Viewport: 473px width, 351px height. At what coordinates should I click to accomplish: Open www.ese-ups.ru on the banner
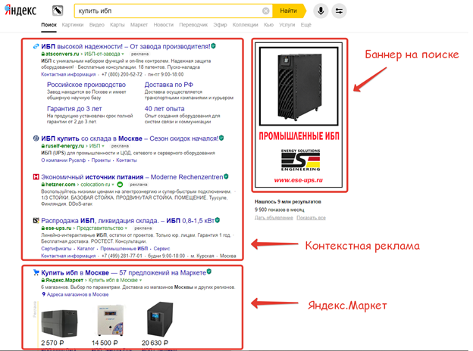[299, 180]
